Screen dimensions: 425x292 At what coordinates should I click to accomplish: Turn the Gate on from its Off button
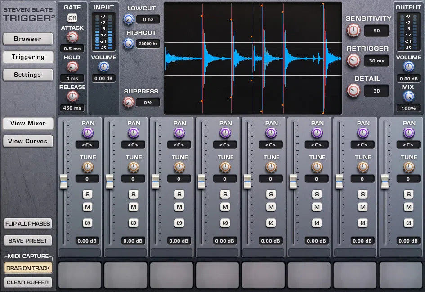click(x=72, y=18)
